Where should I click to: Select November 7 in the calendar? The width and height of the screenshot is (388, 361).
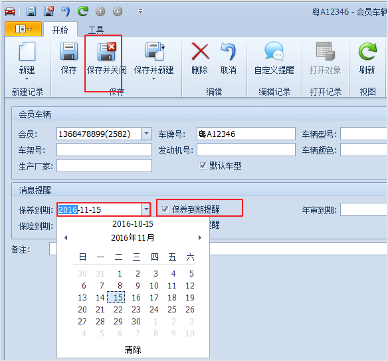(102, 285)
